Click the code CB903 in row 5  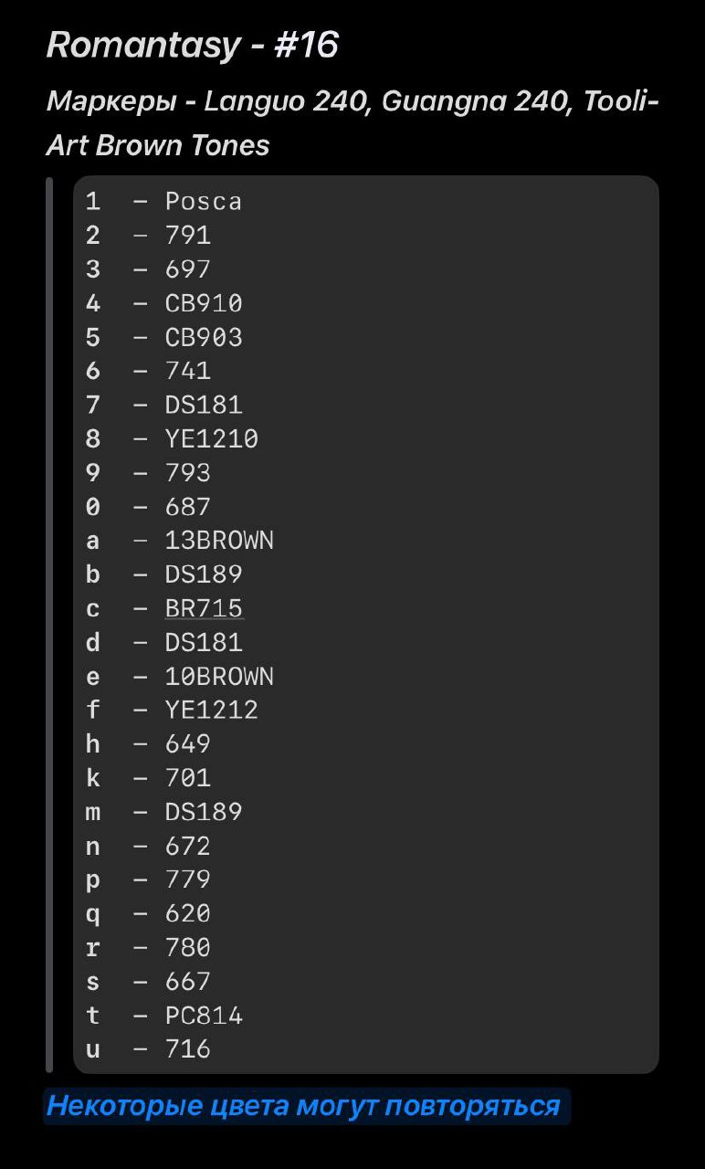[204, 337]
